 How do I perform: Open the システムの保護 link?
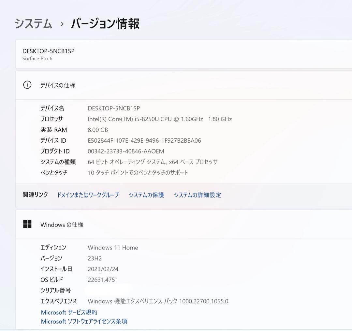pos(147,195)
